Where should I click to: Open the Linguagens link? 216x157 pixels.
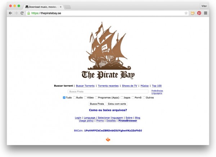157,93
